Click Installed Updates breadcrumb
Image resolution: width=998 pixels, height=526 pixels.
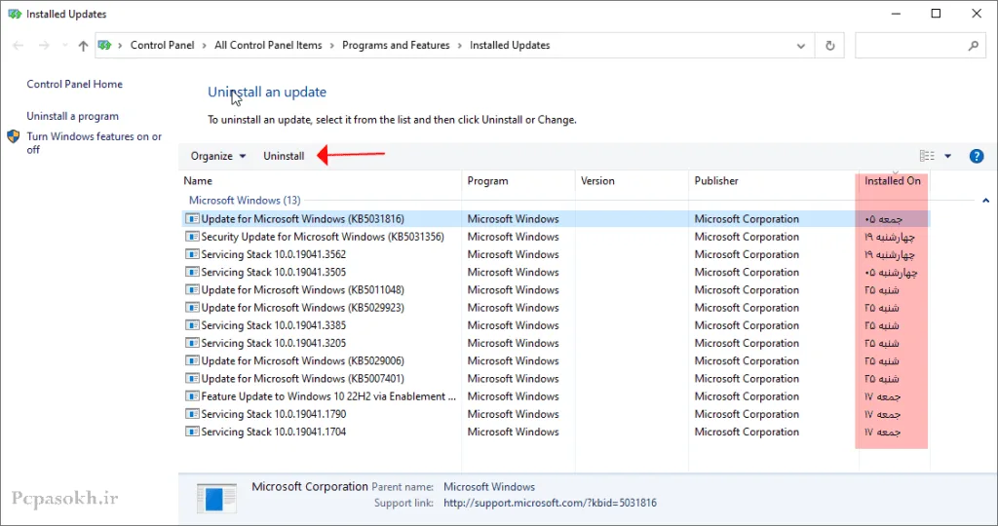coord(510,45)
